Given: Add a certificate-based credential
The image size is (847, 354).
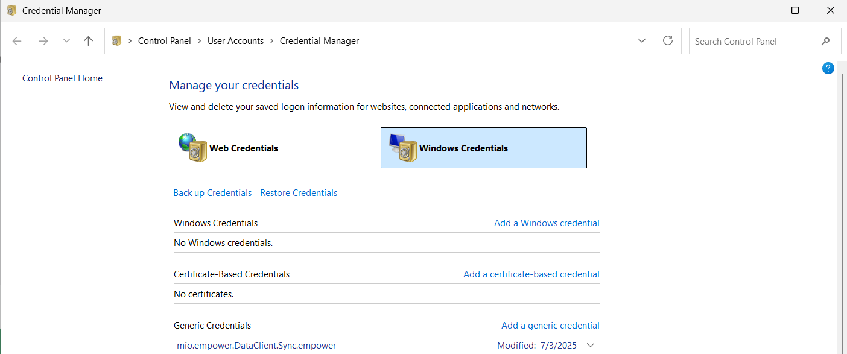Looking at the screenshot, I should 531,274.
